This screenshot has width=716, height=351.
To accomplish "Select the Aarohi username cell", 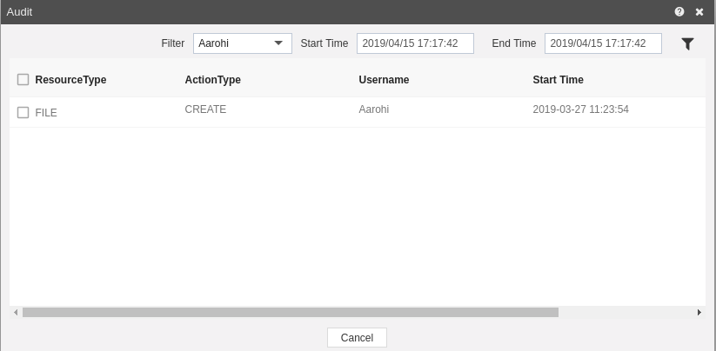I will 374,109.
